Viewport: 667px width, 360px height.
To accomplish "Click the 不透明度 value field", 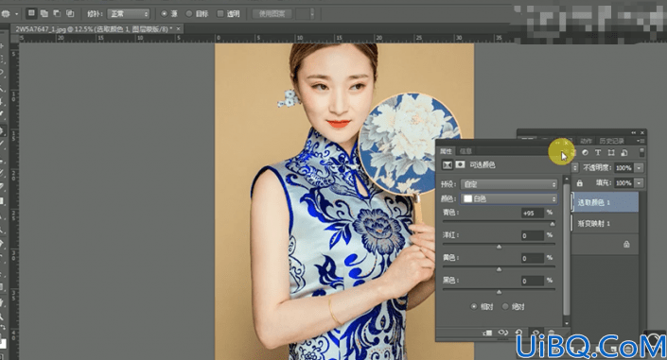I will click(623, 168).
